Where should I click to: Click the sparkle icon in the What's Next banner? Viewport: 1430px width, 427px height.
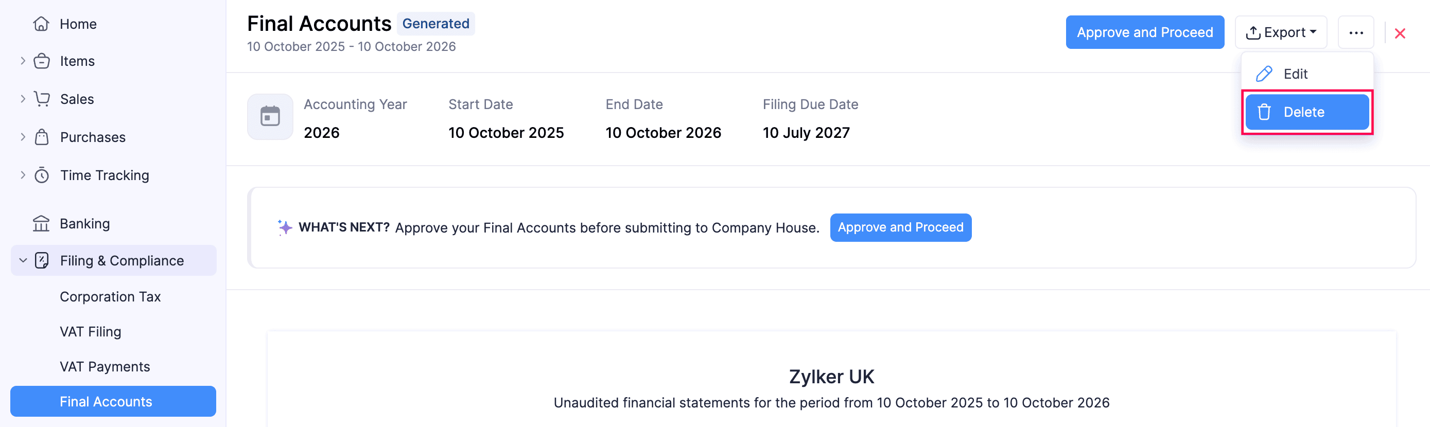284,227
